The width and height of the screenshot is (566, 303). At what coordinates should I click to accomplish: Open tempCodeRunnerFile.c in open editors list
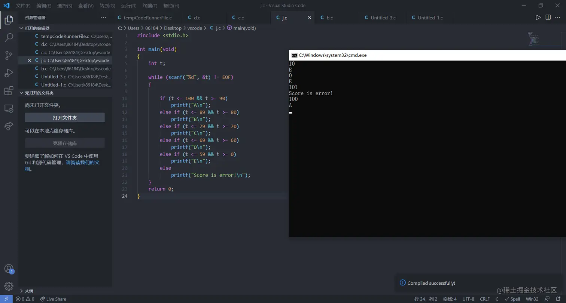click(66, 36)
